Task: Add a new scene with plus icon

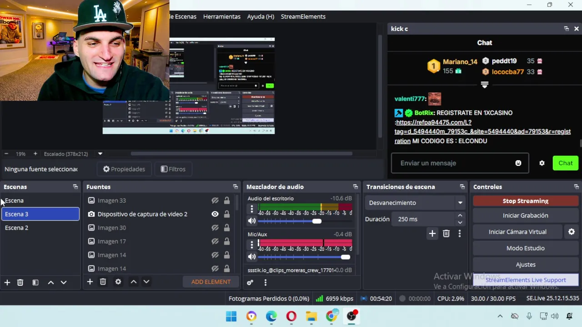Action: pos(7,282)
